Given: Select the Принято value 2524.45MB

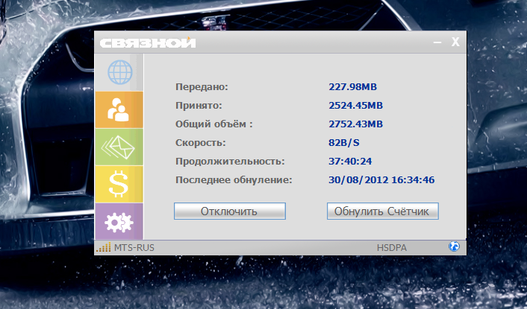Looking at the screenshot, I should pyautogui.click(x=355, y=106).
